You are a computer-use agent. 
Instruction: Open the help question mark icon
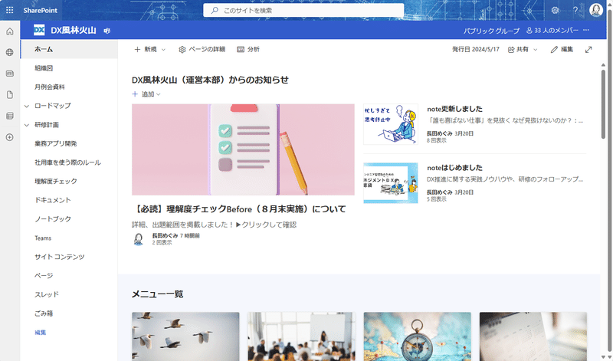[x=575, y=10]
